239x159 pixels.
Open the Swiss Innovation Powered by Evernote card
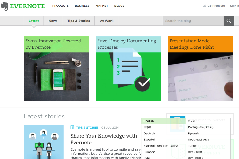[56, 69]
